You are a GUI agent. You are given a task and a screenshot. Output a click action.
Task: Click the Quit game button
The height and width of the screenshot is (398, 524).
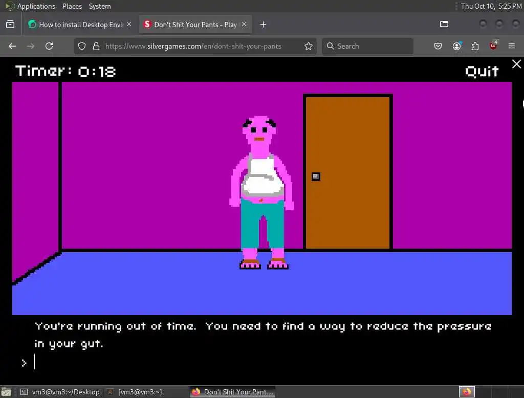482,72
